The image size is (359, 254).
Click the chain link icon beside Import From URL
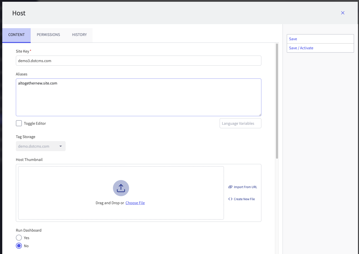230,187
